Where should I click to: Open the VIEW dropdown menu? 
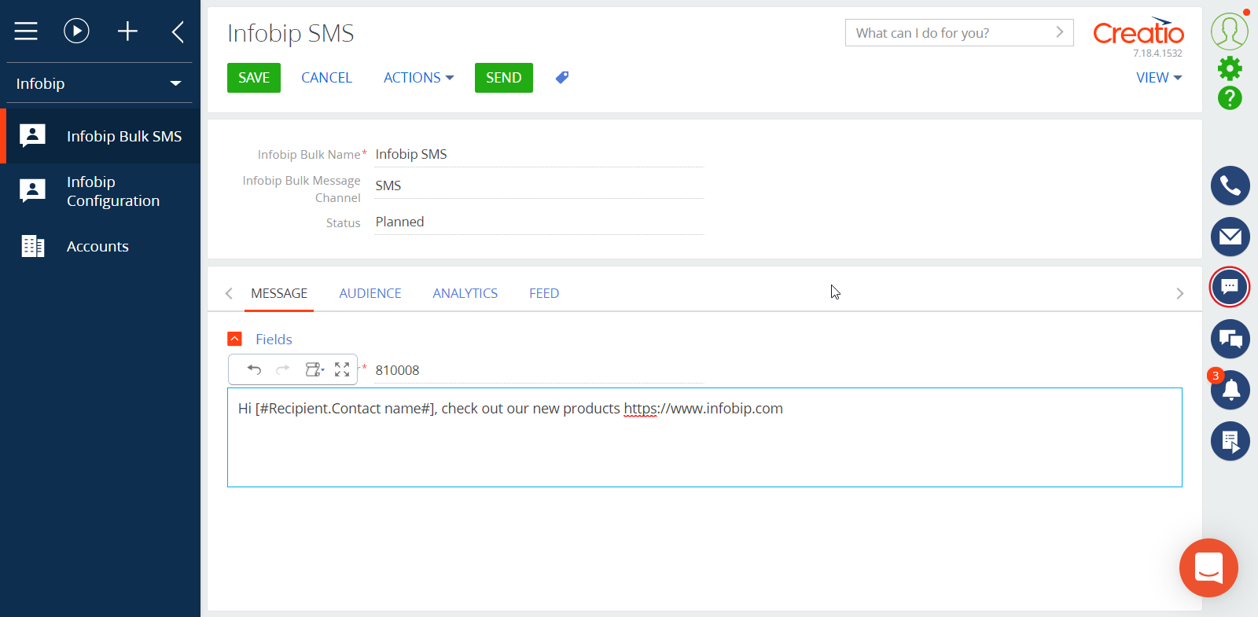coord(1159,78)
